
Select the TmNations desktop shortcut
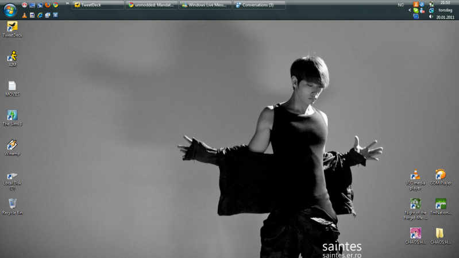click(441, 204)
